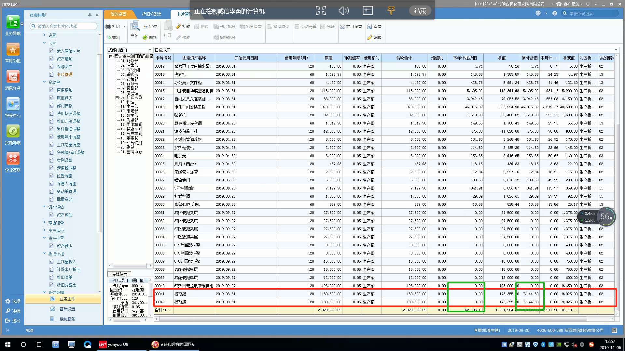Mute remote control speaker icon

pyautogui.click(x=343, y=11)
